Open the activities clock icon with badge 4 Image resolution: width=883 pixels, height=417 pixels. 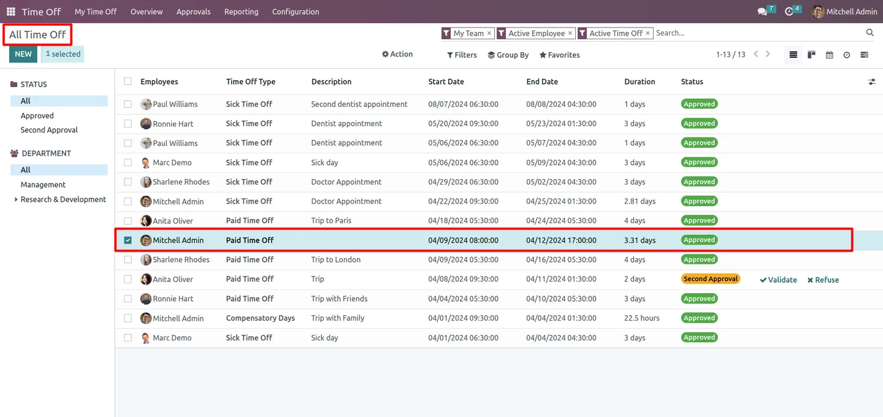pyautogui.click(x=789, y=12)
